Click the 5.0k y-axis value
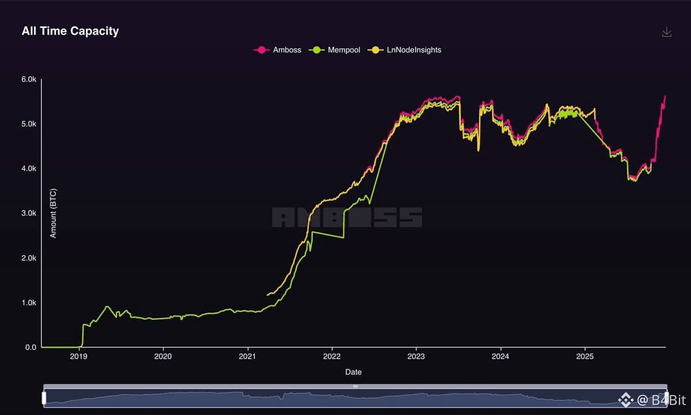The width and height of the screenshot is (691, 415). 29,124
